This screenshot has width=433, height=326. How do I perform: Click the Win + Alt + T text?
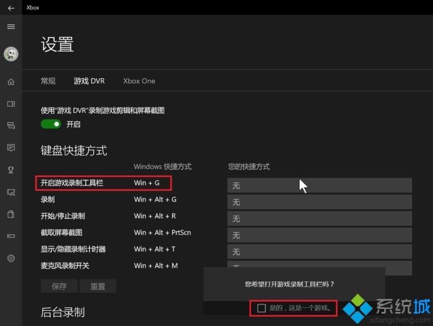tap(154, 249)
